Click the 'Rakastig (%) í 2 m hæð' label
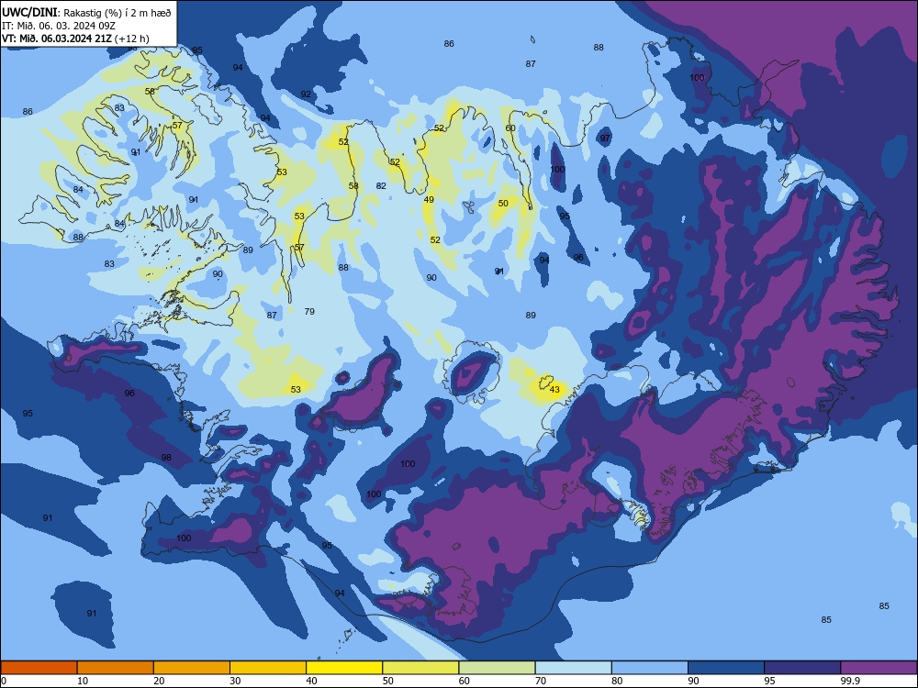This screenshot has width=918, height=688. point(118,13)
